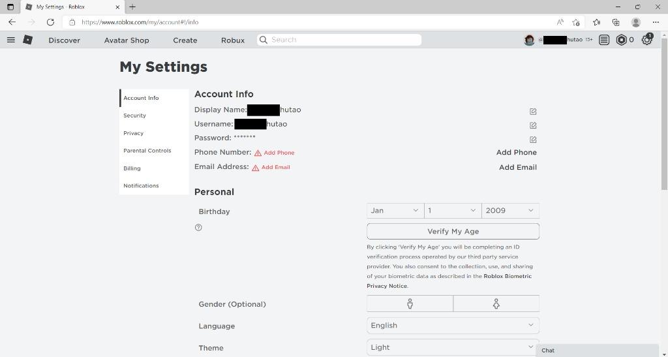The image size is (668, 357).
Task: Add this page to favorites star icon
Action: point(576,22)
